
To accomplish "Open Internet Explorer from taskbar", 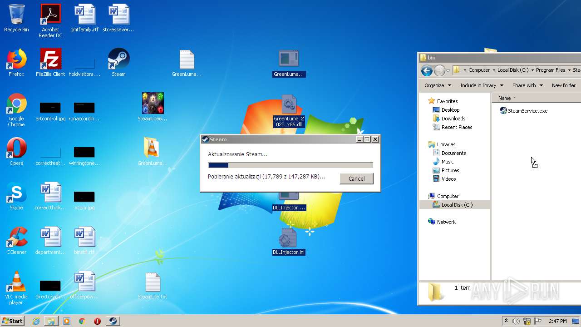I will tap(36, 321).
